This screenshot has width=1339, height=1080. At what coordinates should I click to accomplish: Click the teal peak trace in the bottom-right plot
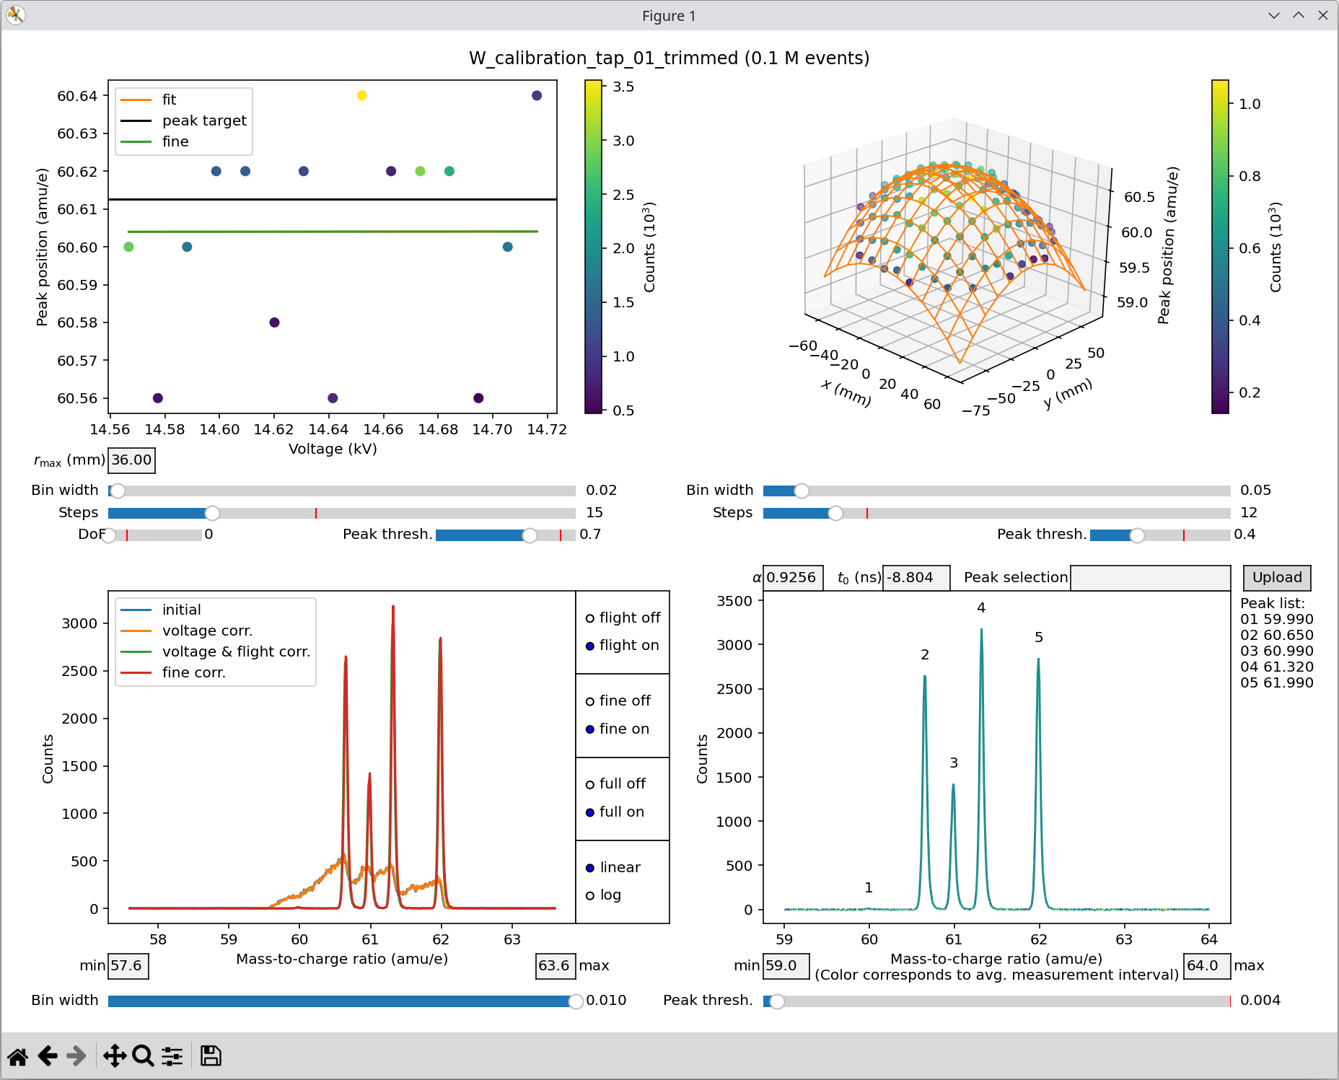(981, 685)
